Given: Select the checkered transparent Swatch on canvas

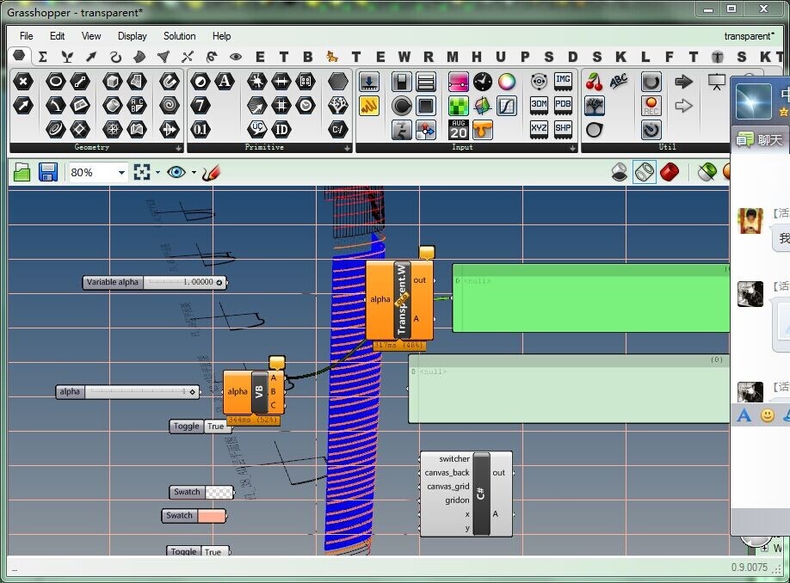Looking at the screenshot, I should [201, 492].
